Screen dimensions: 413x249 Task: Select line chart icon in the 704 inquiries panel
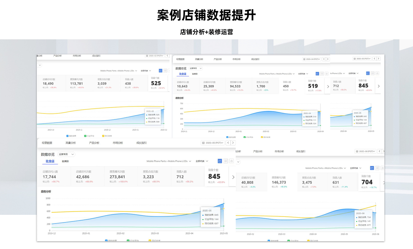pyautogui.click(x=372, y=168)
